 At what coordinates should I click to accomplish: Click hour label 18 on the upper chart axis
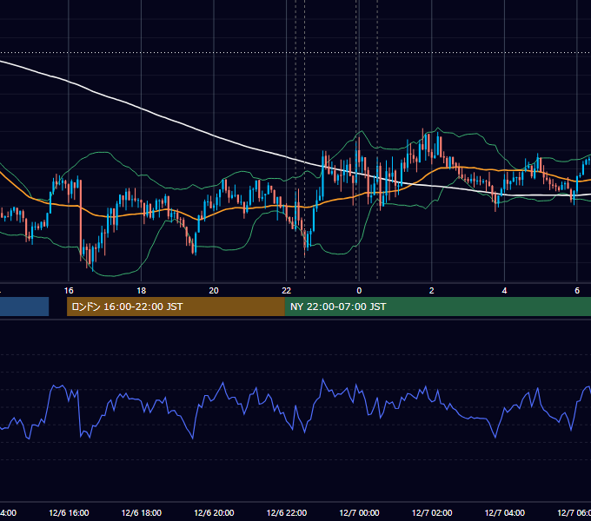[x=142, y=291]
